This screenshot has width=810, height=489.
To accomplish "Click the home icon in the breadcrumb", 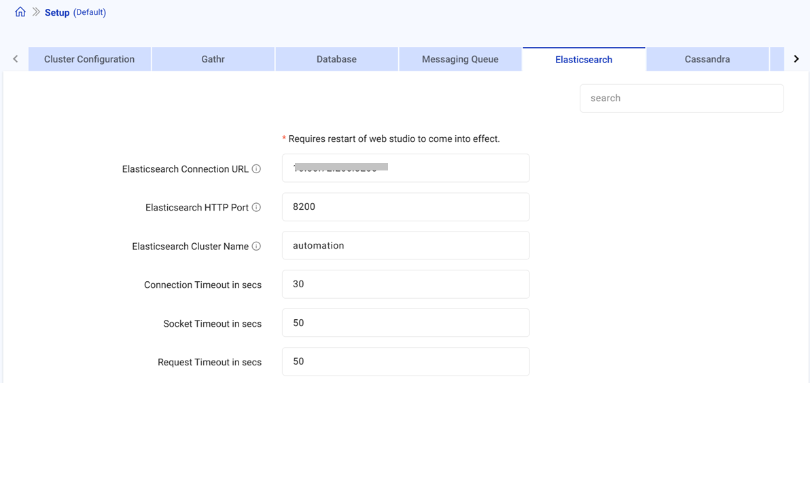I will [x=20, y=11].
